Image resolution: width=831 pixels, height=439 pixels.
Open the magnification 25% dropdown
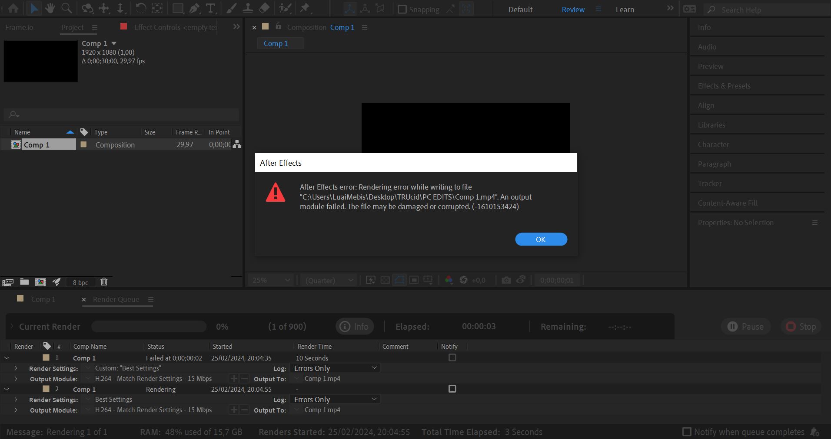(269, 280)
